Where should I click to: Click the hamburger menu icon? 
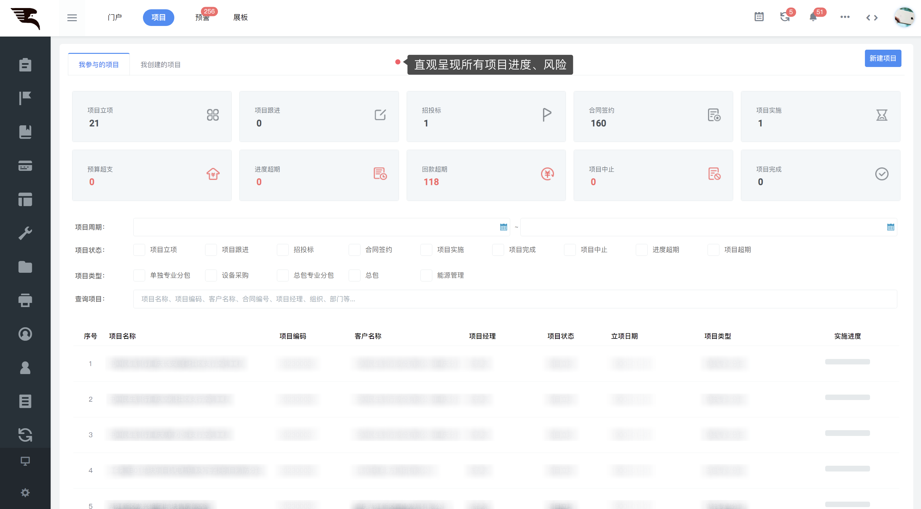72,18
